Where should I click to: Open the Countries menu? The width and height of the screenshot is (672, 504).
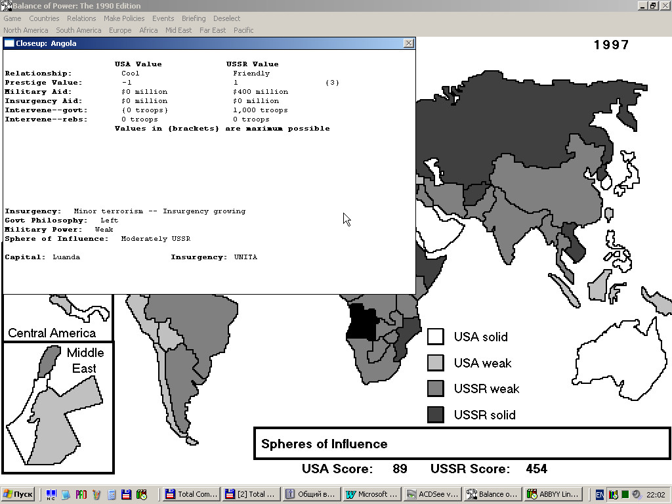click(x=44, y=18)
